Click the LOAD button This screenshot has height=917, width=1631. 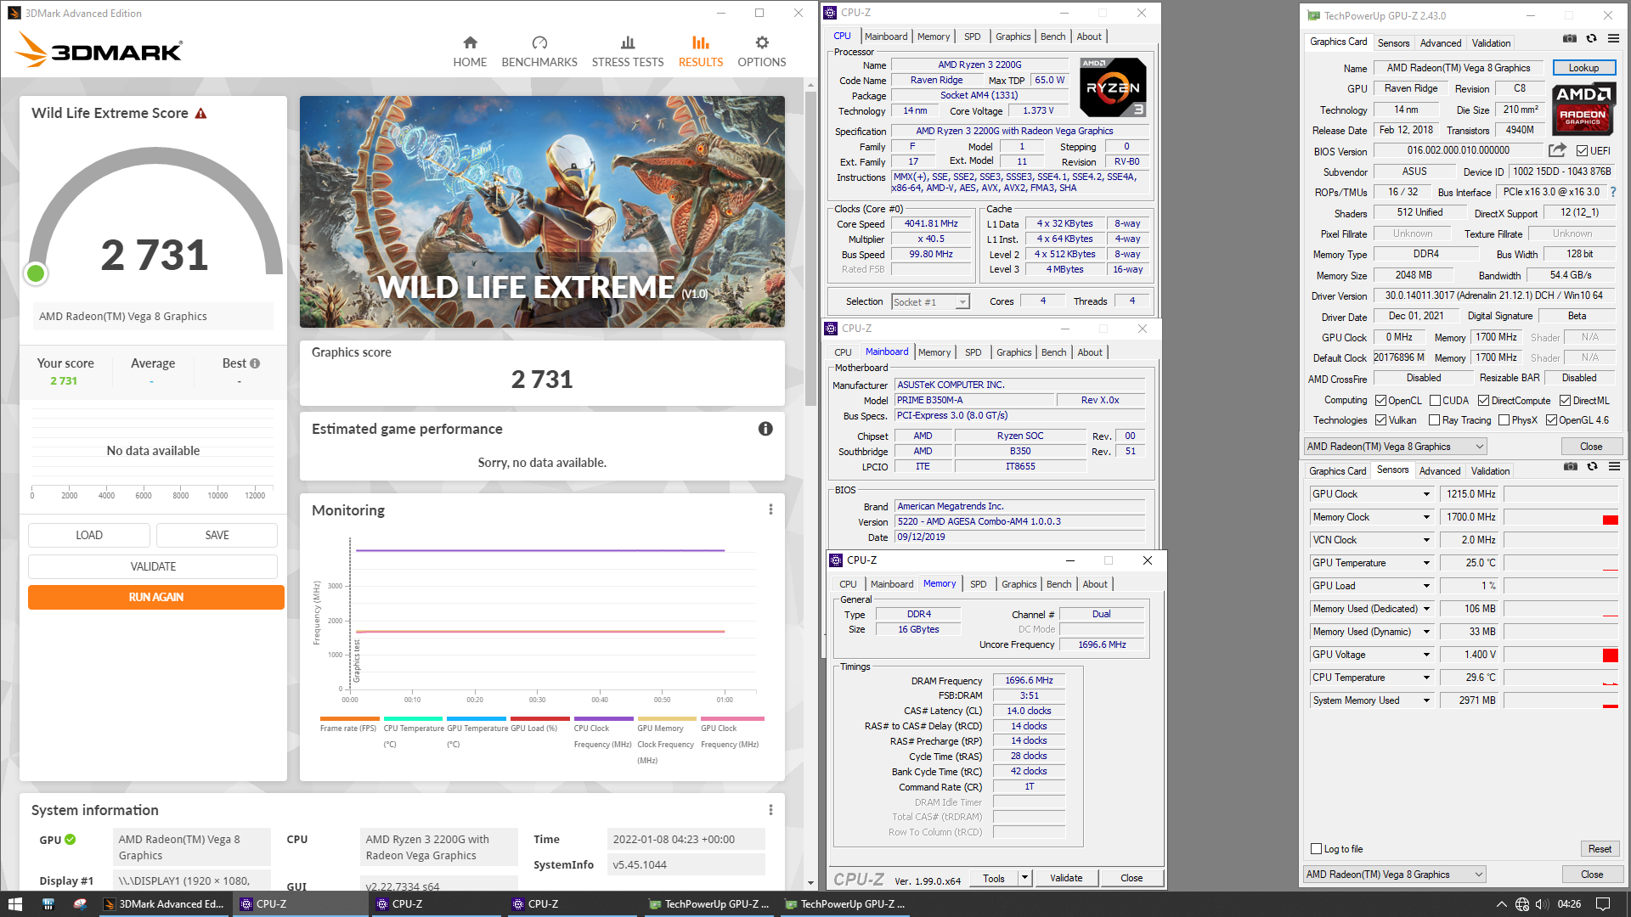click(x=89, y=535)
